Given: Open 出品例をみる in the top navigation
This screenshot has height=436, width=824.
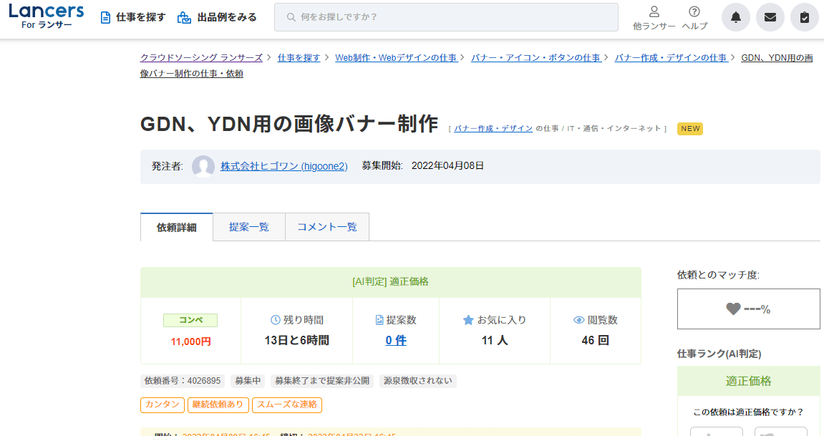Looking at the screenshot, I should click(217, 17).
